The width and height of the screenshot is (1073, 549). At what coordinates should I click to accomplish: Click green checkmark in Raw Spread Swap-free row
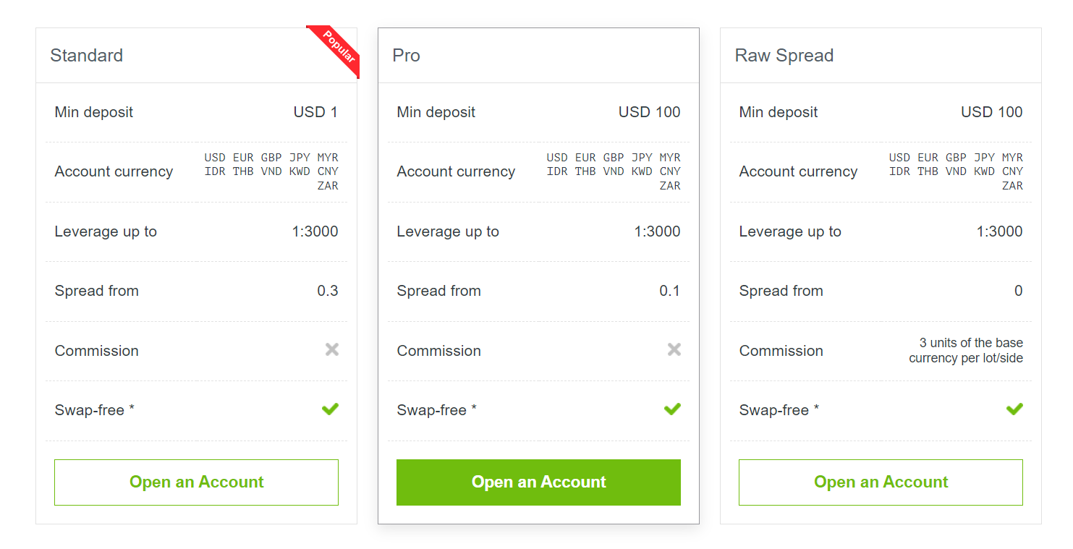click(1015, 409)
